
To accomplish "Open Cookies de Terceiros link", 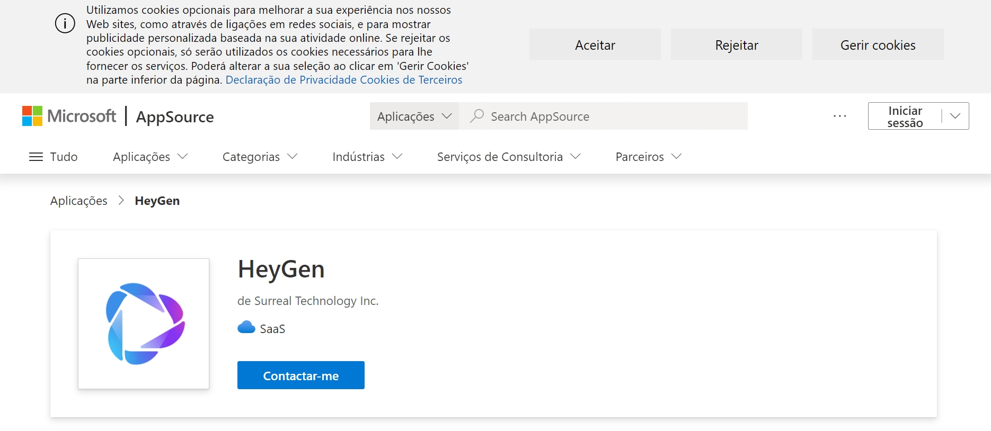I will (411, 80).
